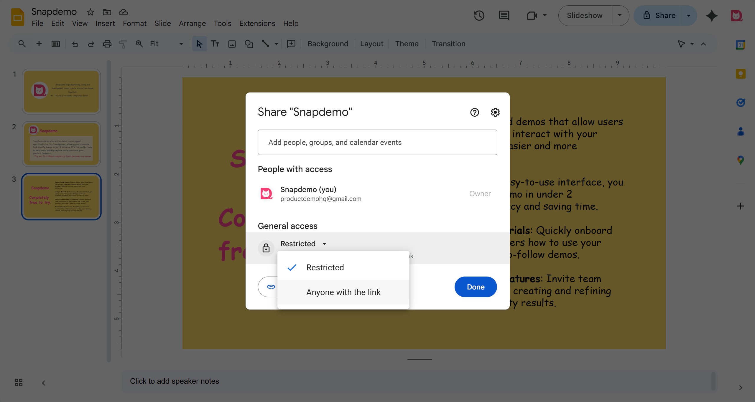Open the video meeting dropdown arrow
Viewport: 755px width, 402px height.
(x=545, y=15)
